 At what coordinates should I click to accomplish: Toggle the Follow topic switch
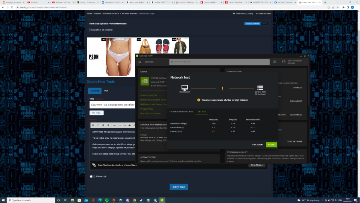[x=92, y=177]
